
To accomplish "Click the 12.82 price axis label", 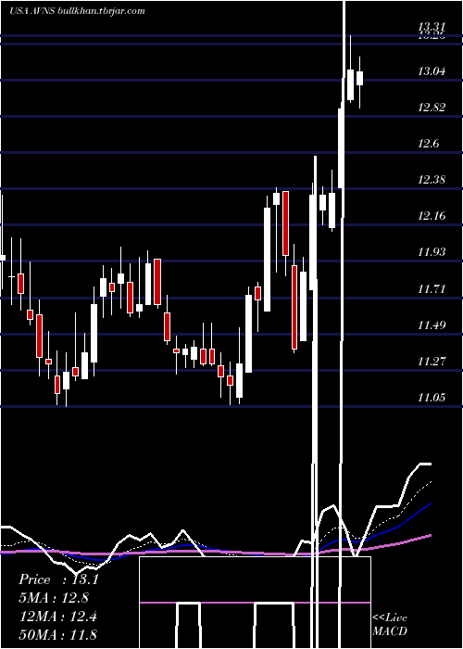I will point(432,108).
